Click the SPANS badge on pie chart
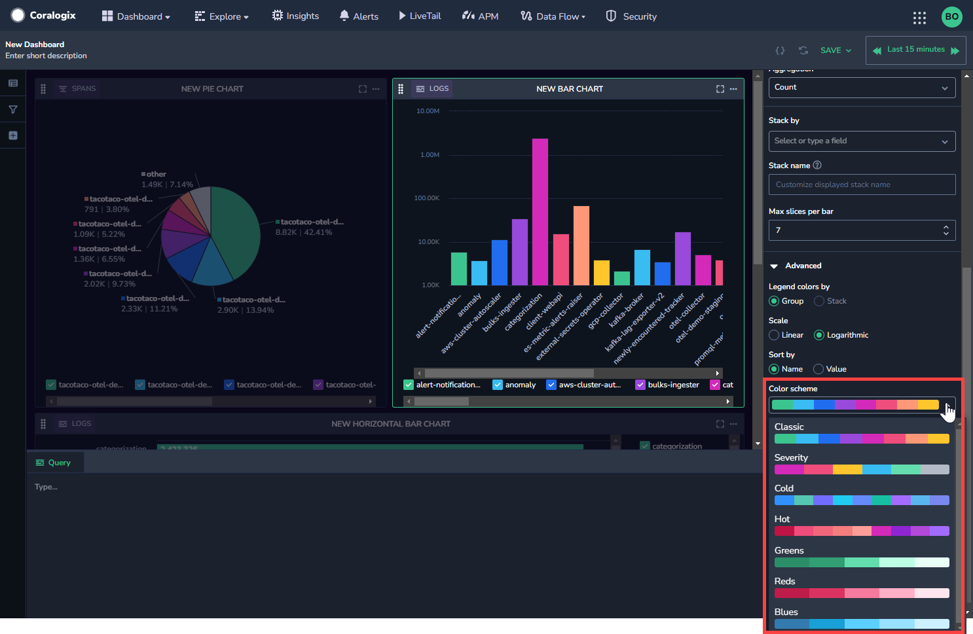The image size is (973, 634). tap(77, 89)
